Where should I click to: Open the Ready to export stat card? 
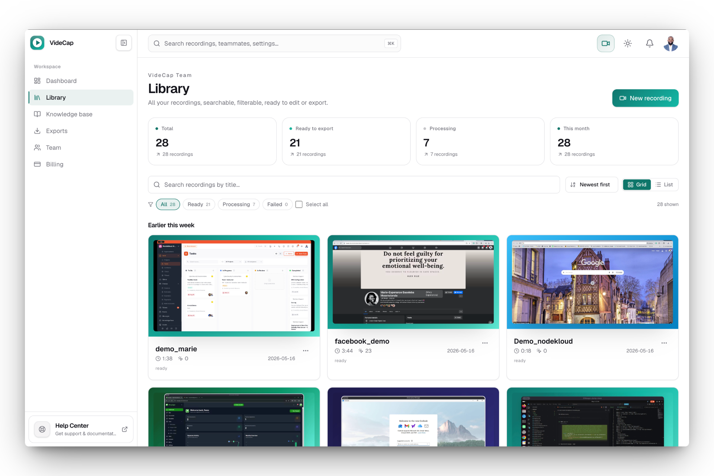[346, 141]
